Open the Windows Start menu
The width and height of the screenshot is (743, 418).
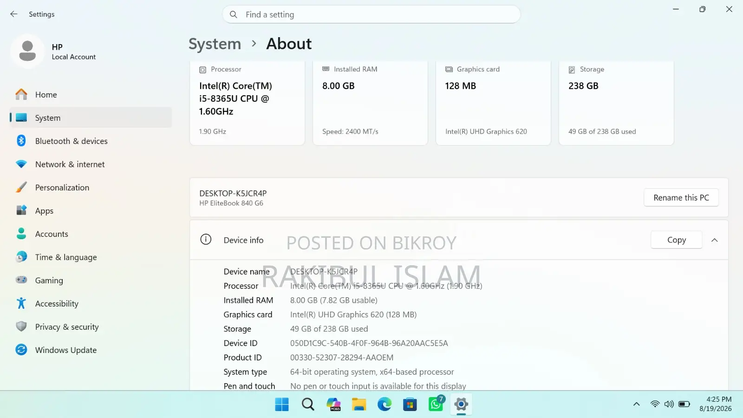(282, 405)
